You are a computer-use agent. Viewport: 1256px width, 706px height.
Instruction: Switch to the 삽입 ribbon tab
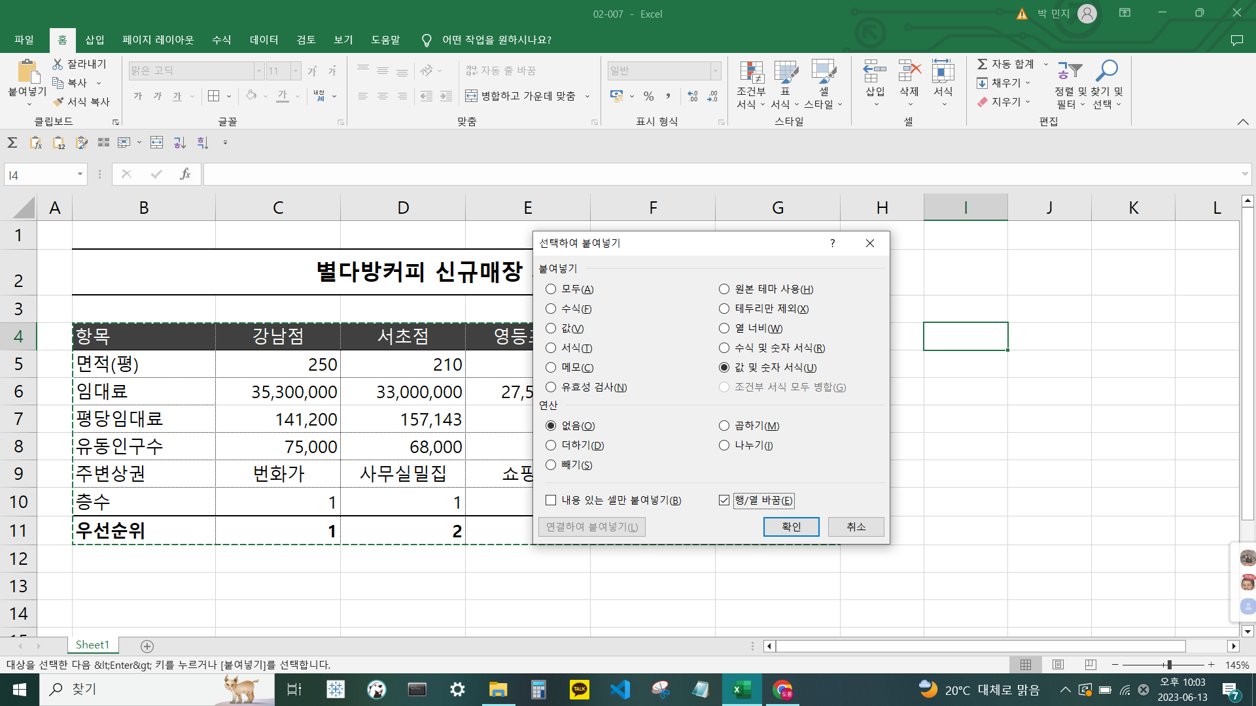coord(95,40)
